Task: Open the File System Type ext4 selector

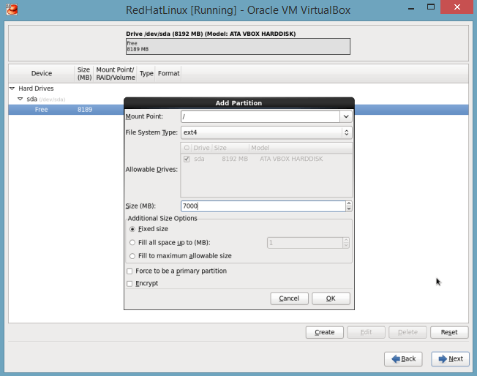Action: (266, 132)
